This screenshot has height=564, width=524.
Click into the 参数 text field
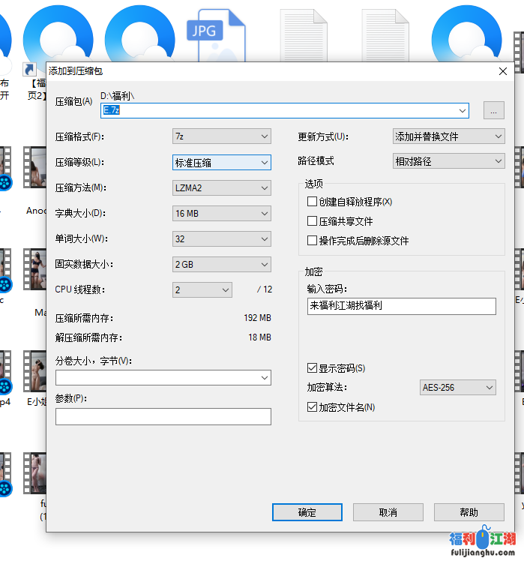(x=163, y=416)
